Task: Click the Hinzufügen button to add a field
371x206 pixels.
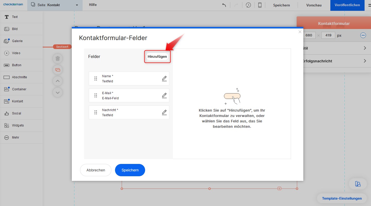Action: click(x=157, y=56)
